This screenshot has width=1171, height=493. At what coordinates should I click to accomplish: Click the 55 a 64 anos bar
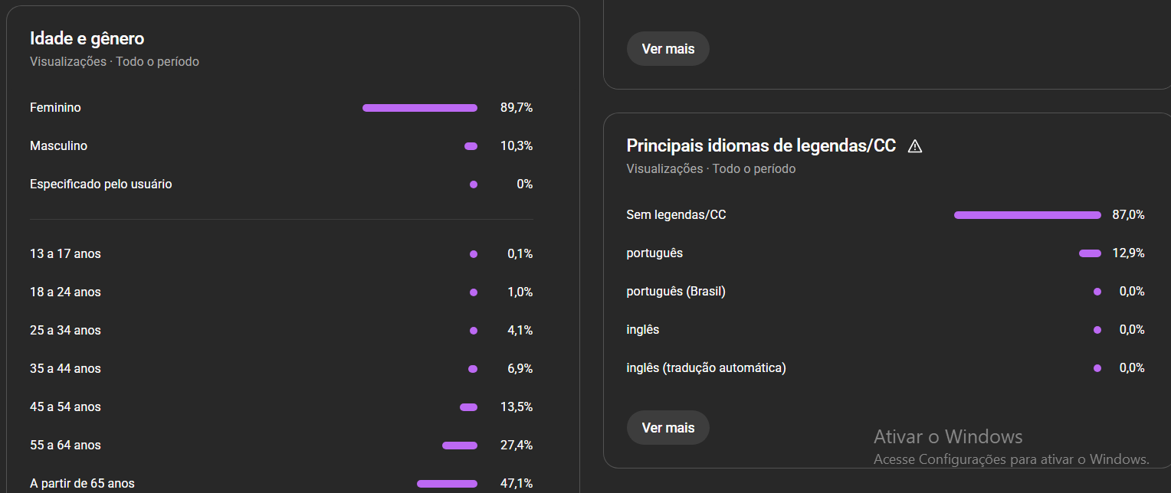point(459,446)
